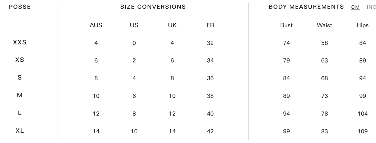
Task: Click FR size 42 cell
Action: (210, 132)
